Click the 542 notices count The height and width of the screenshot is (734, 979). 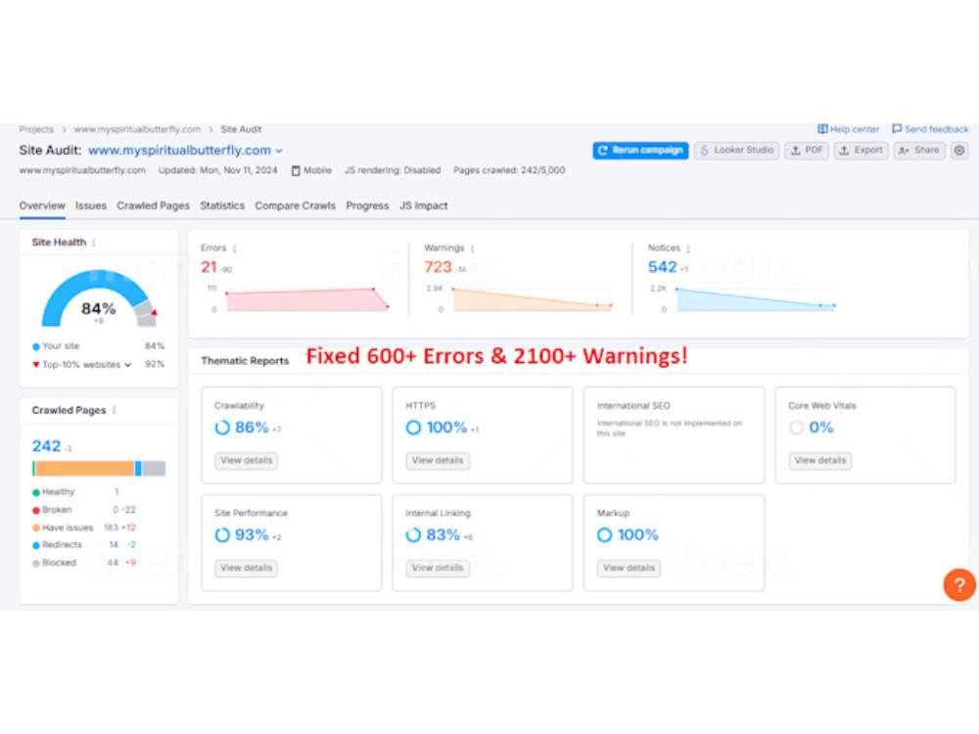pyautogui.click(x=663, y=267)
